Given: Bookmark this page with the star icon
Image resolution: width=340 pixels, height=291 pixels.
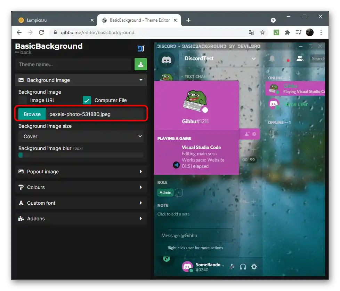Looking at the screenshot, I should 262,32.
